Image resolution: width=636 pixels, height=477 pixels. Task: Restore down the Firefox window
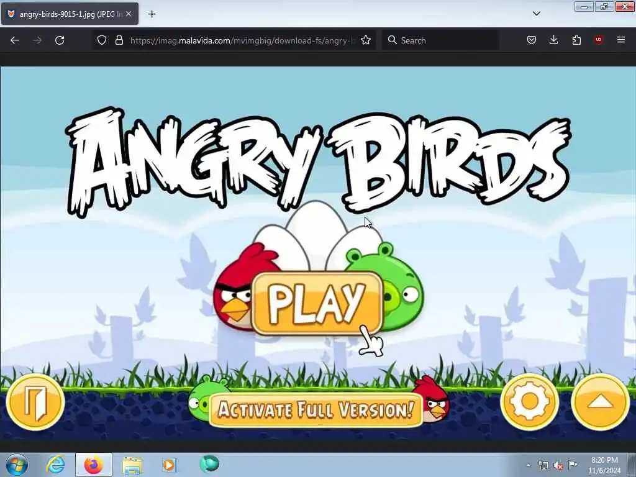tap(604, 6)
